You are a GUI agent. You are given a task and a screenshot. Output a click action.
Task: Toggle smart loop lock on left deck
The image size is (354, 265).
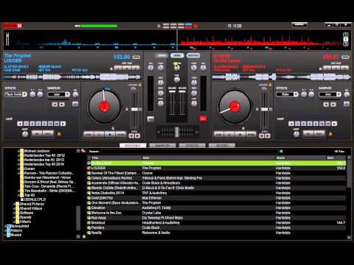click(x=59, y=134)
